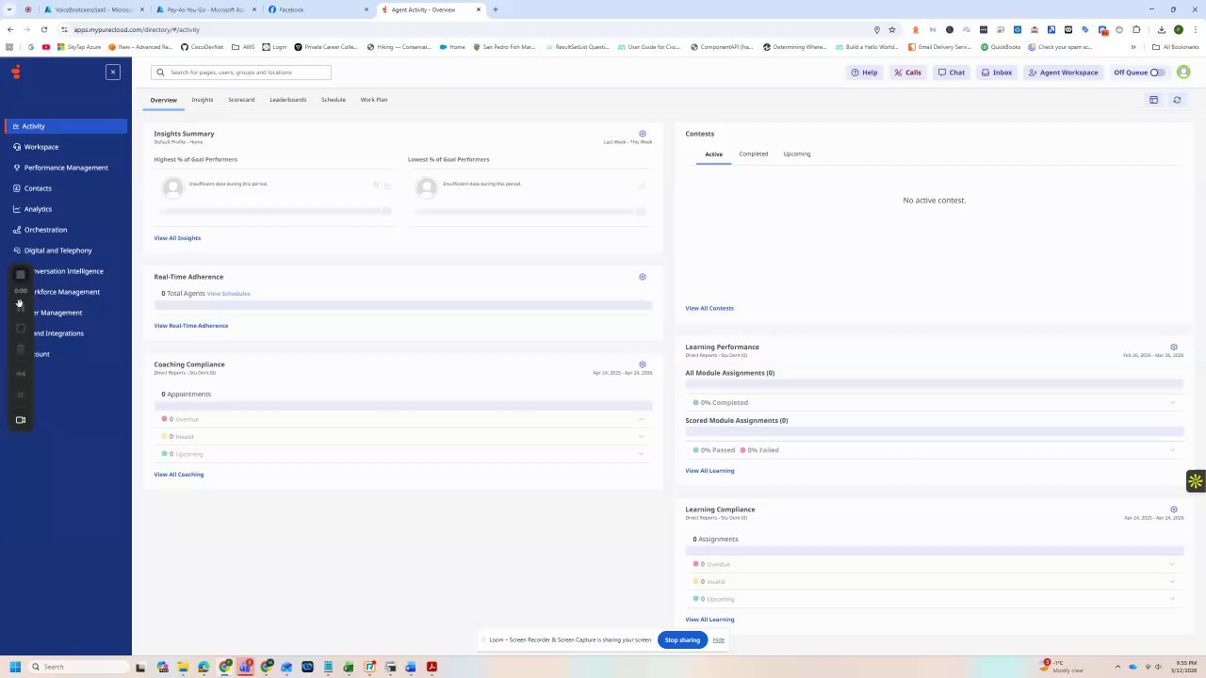Click the Windows taskbar Search box

(x=79, y=667)
